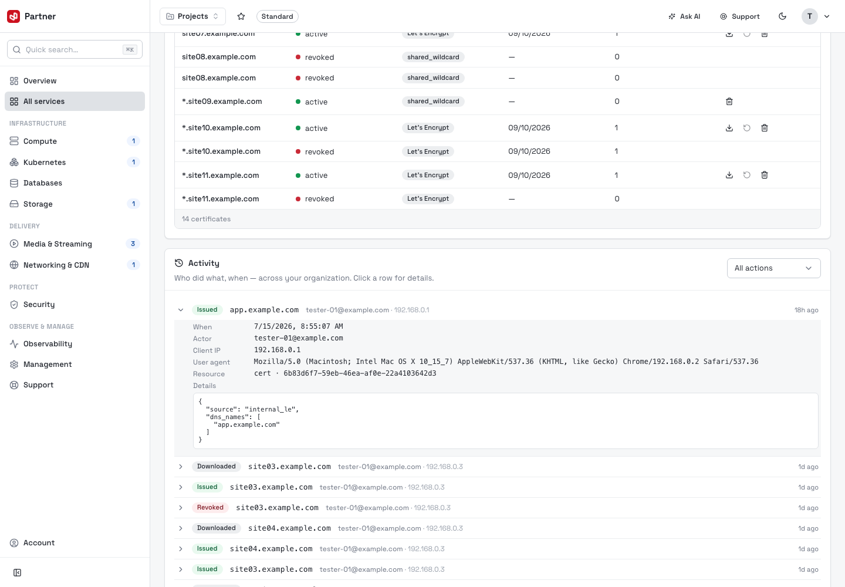The image size is (845, 587).
Task: Click the Compute sidebar icon
Action: point(14,141)
